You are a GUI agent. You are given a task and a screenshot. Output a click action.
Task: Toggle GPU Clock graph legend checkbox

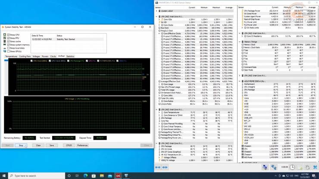(x=50, y=61)
